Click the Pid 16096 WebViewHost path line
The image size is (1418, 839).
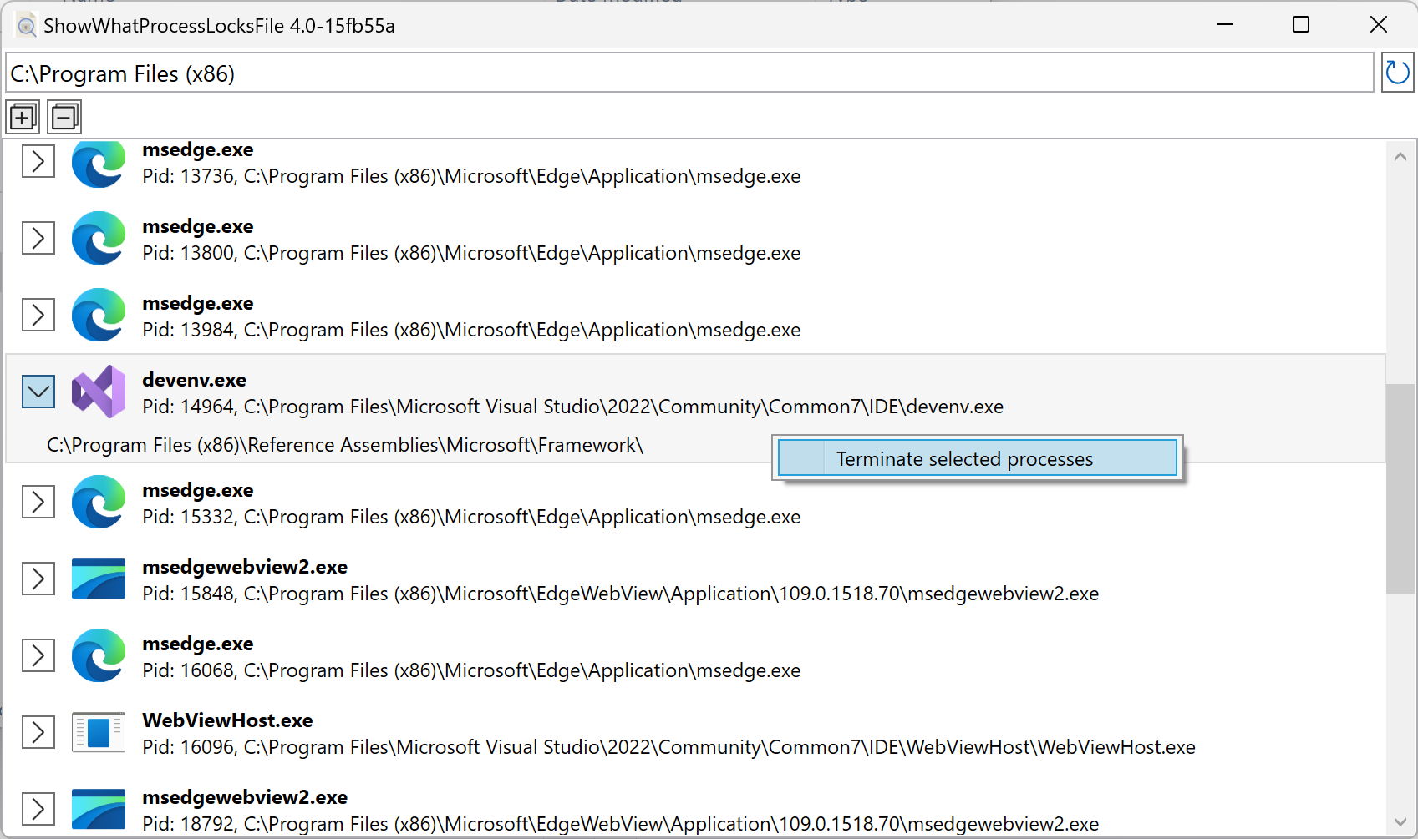[668, 747]
